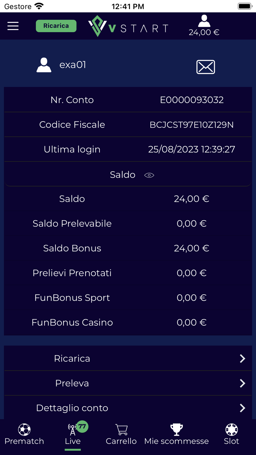This screenshot has width=256, height=455.
Task: Open Mie scommesse trophy icon
Action: tap(176, 430)
